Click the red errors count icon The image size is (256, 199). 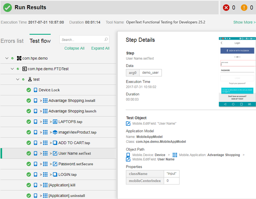[226, 8]
